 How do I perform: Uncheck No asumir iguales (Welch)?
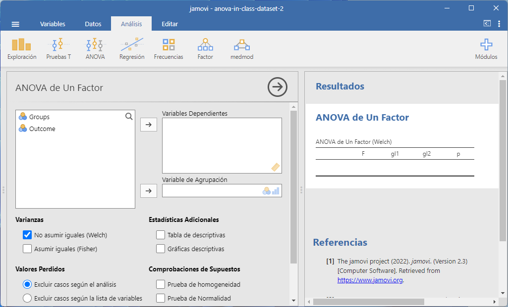[x=28, y=235]
